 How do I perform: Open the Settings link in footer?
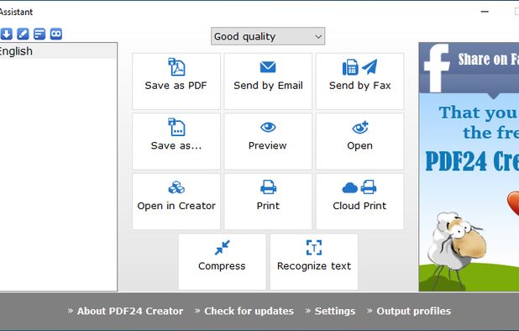click(335, 311)
